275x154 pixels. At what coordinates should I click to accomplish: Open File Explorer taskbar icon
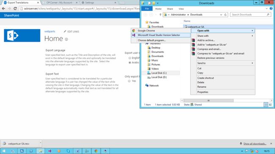pos(41,151)
